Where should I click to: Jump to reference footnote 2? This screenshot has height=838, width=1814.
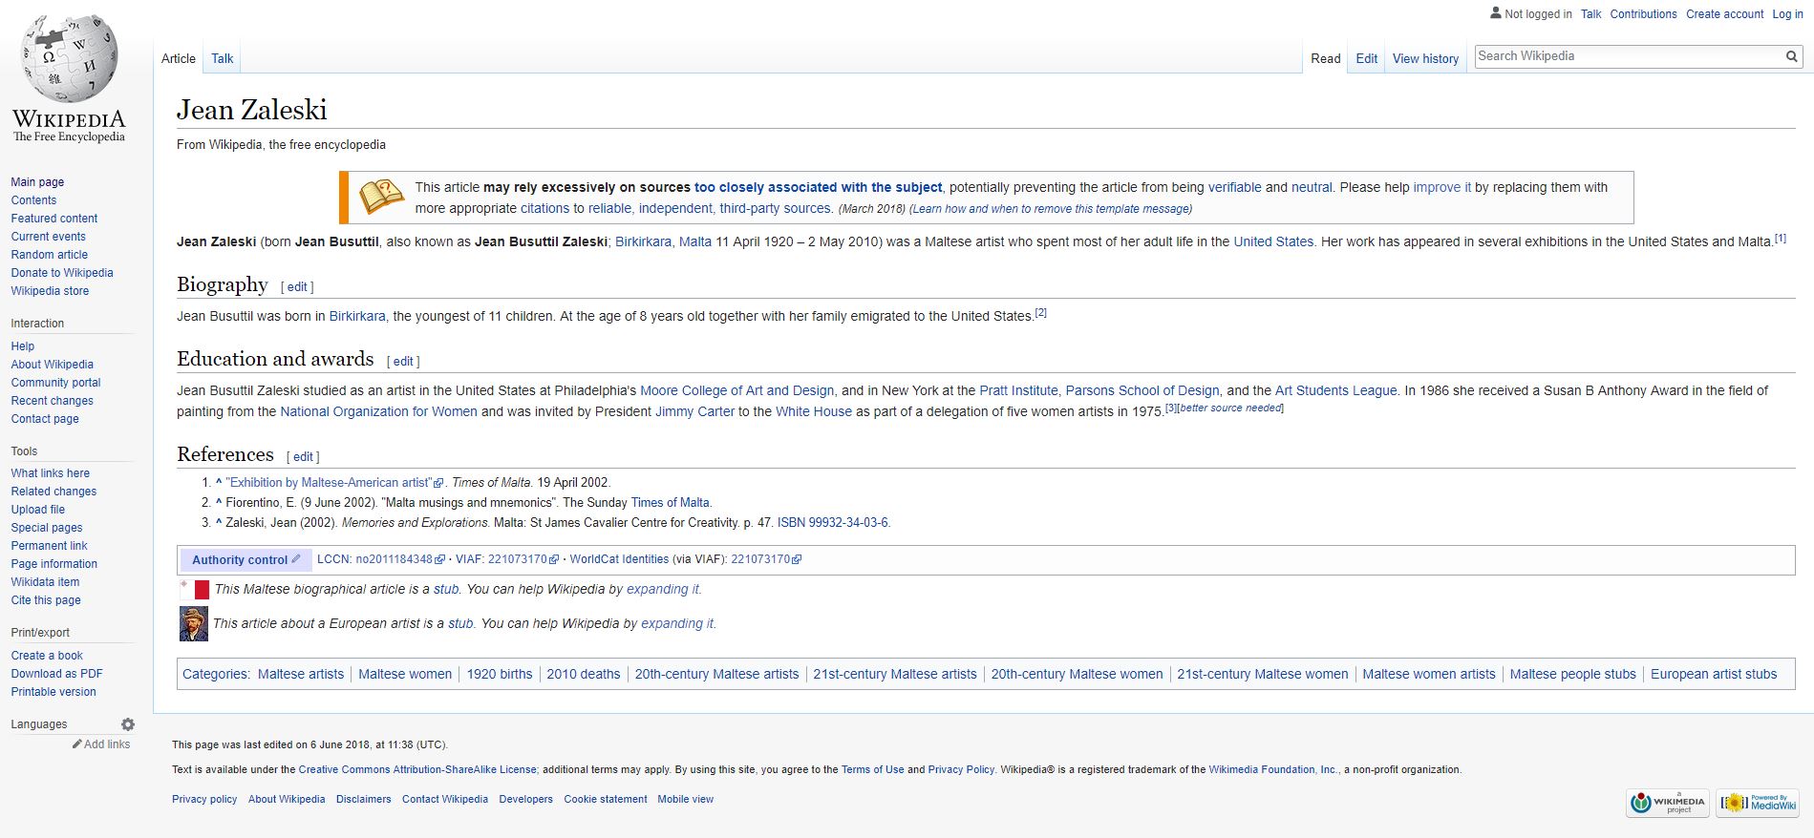point(1040,312)
